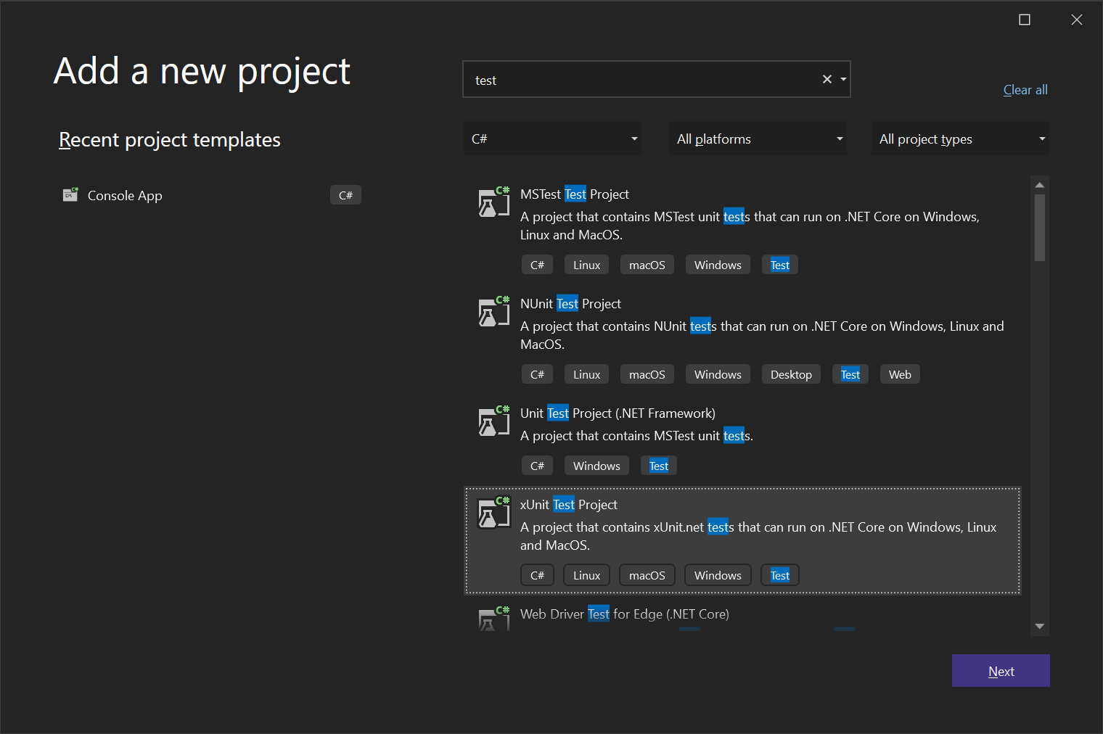Open the C# language filter dropdown
This screenshot has width=1103, height=734.
tap(552, 139)
